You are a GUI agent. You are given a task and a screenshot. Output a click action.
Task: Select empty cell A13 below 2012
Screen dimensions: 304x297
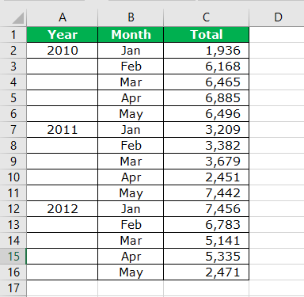point(63,225)
